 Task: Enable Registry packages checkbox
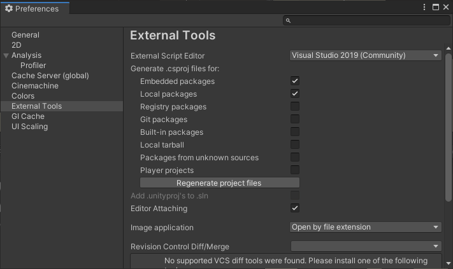295,106
